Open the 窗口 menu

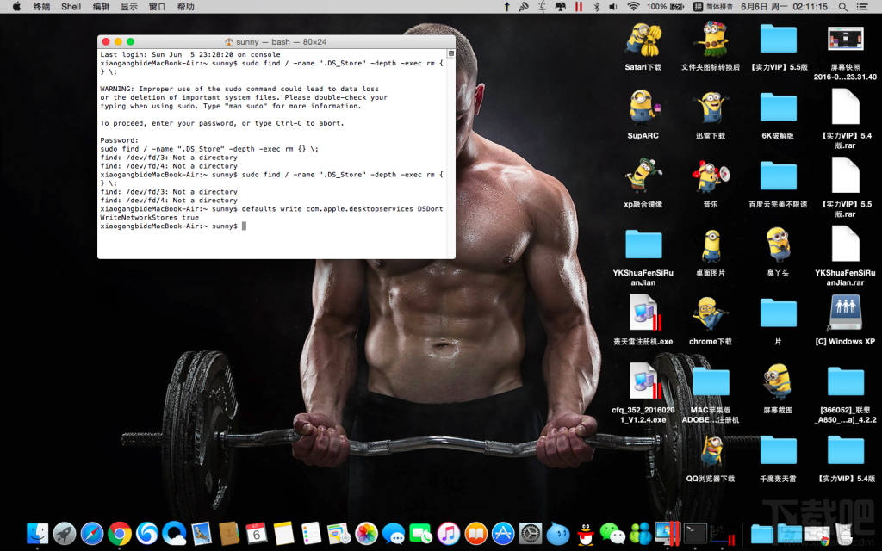click(x=157, y=7)
